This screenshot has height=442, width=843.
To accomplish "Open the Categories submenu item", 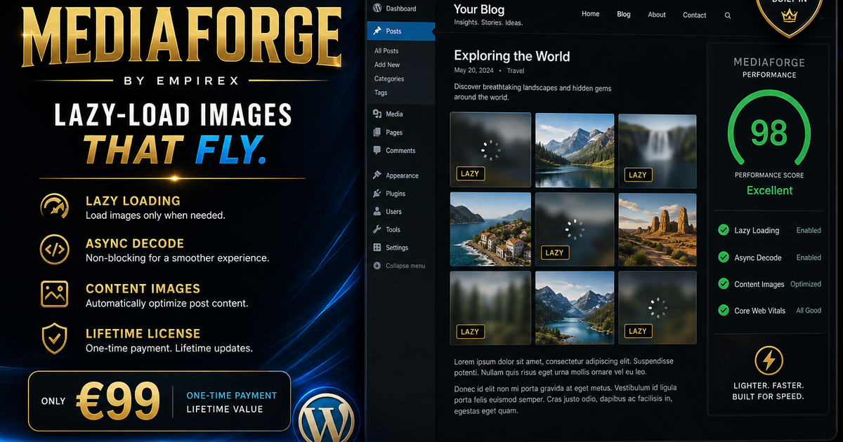I will click(x=389, y=79).
